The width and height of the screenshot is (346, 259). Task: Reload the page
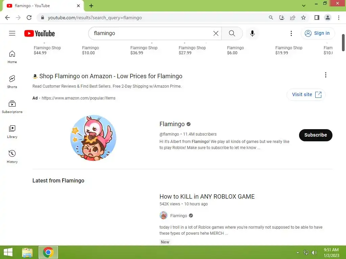[x=29, y=18]
